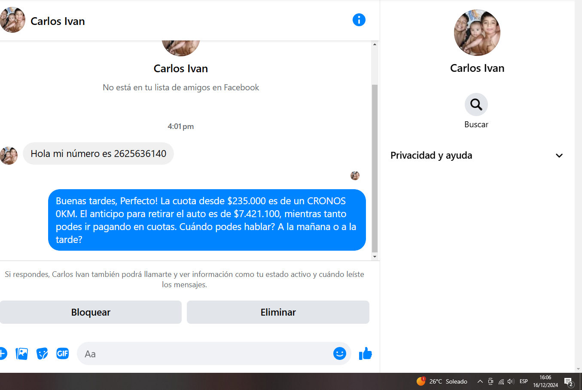Image resolution: width=582 pixels, height=390 pixels.
Task: Show hidden system tray icons
Action: pyautogui.click(x=480, y=381)
